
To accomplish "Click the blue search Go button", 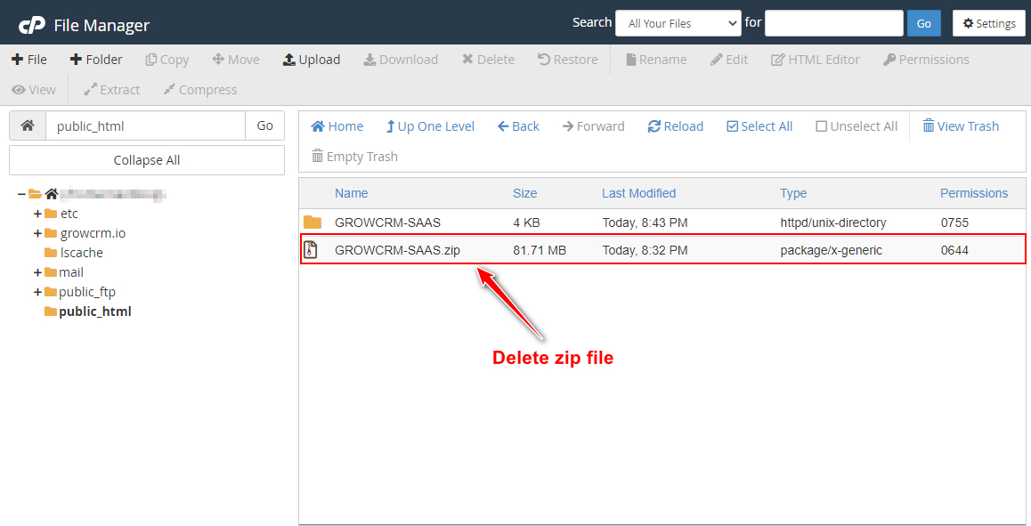I will 924,24.
